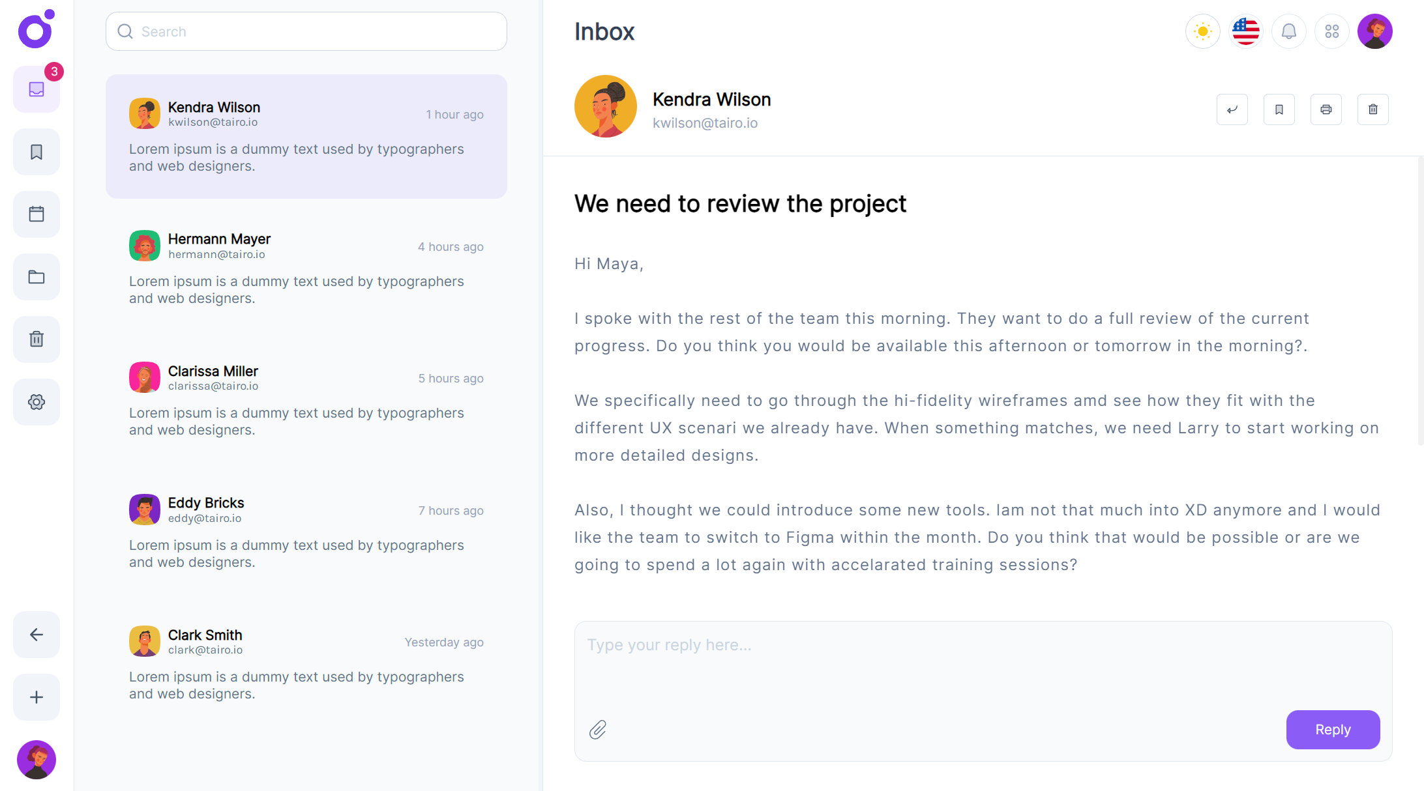This screenshot has height=791, width=1424.
Task: Collapse the sidebar with back arrow
Action: coord(36,634)
